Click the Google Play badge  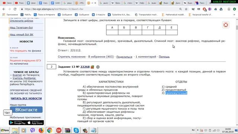point(17,123)
